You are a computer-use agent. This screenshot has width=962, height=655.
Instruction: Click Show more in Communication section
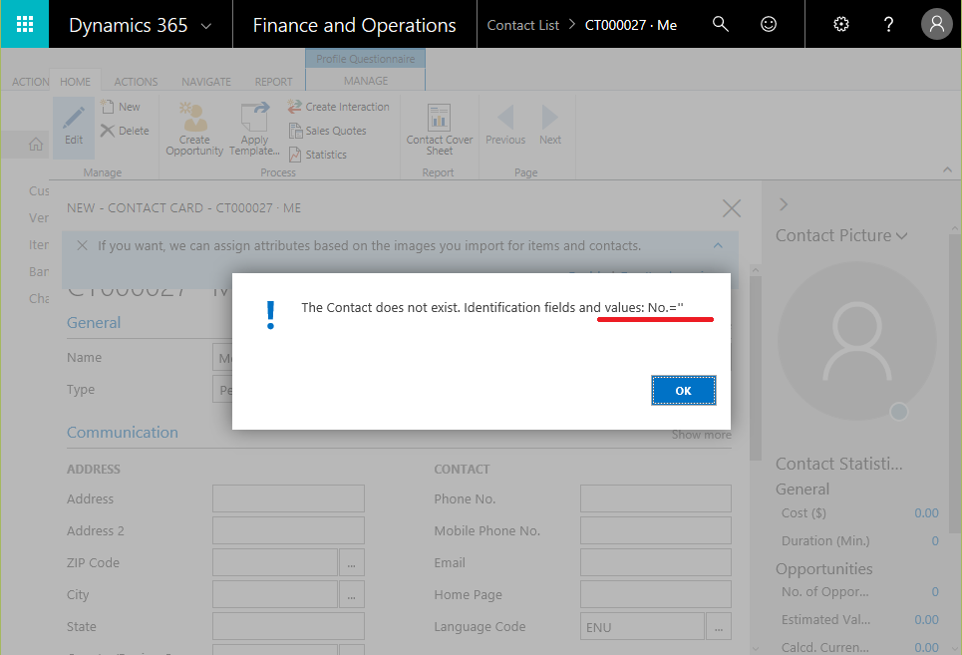(701, 435)
